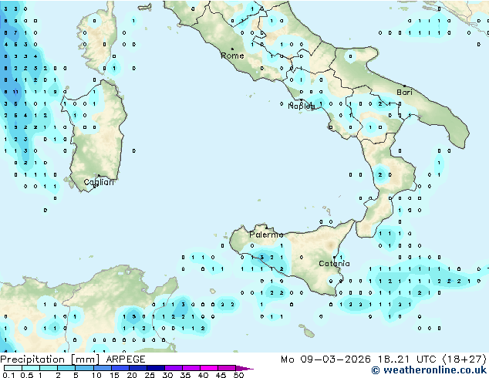Click the ARPEGE model name
The image size is (489, 378).
coord(126,359)
